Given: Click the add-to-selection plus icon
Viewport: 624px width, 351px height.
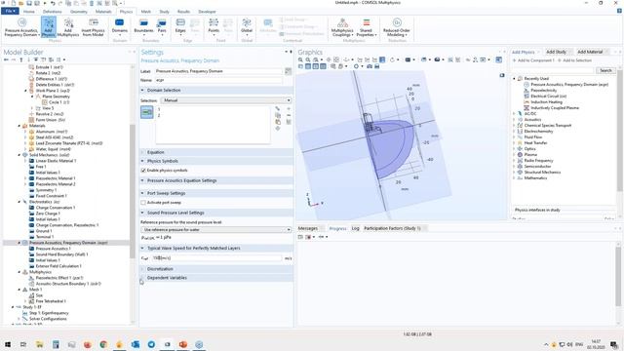Looking at the screenshot, I should pyautogui.click(x=289, y=108).
